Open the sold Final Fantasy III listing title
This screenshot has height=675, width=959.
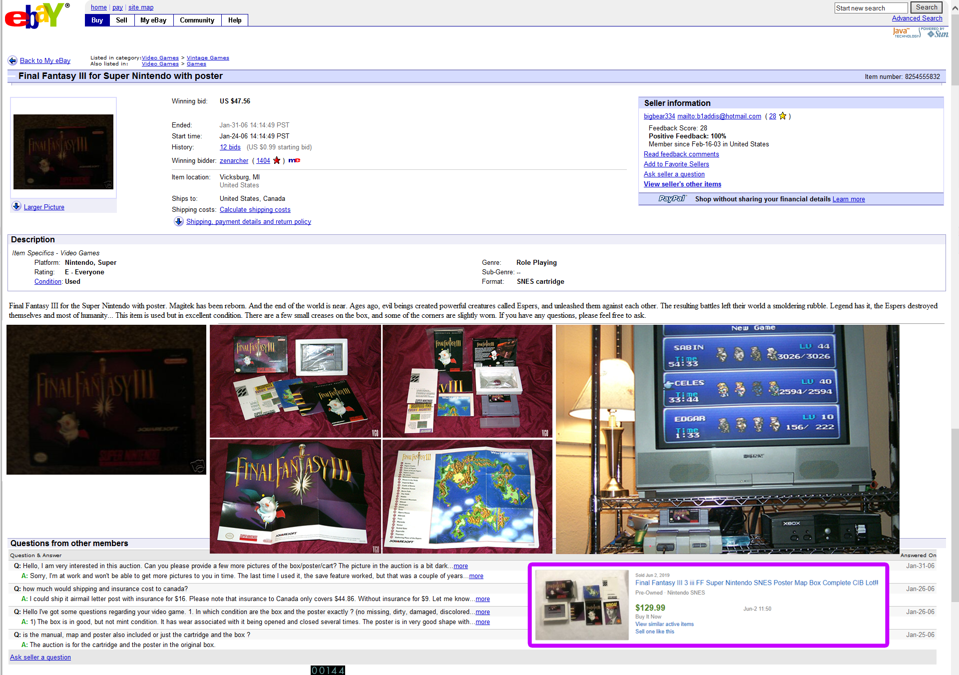click(756, 583)
